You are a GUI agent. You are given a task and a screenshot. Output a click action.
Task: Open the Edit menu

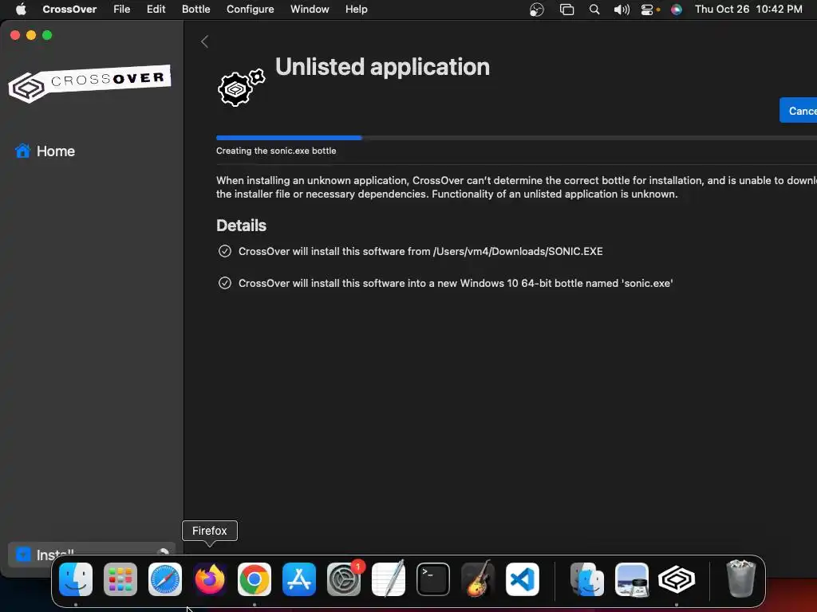pyautogui.click(x=156, y=10)
